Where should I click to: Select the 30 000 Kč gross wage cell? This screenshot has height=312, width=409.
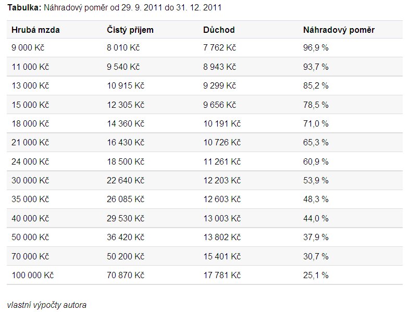[30, 180]
